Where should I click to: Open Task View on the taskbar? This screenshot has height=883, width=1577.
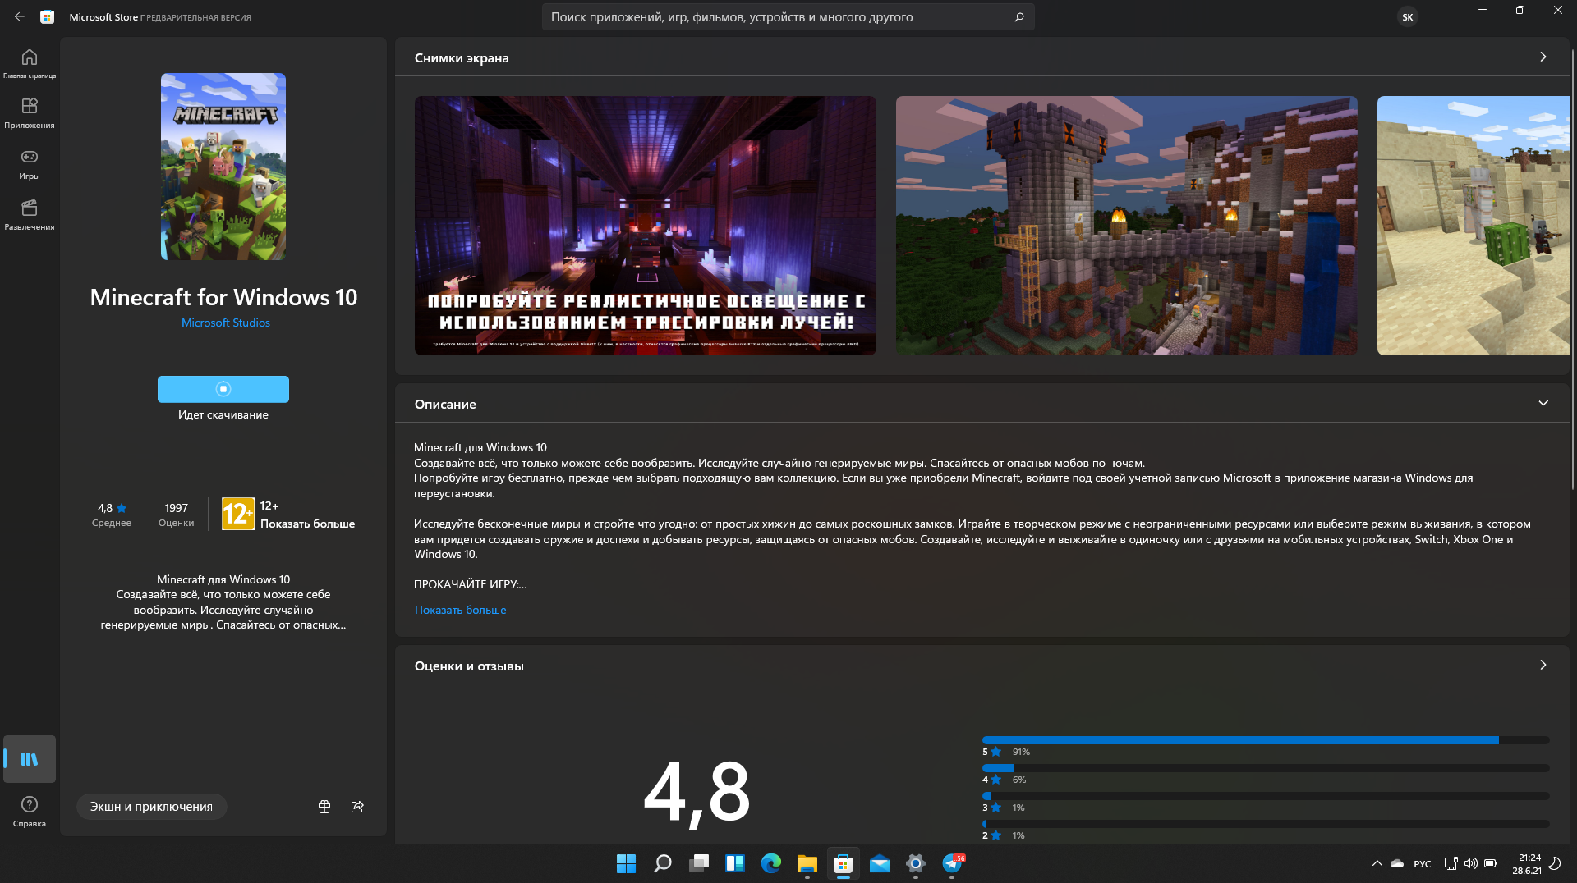(x=698, y=863)
